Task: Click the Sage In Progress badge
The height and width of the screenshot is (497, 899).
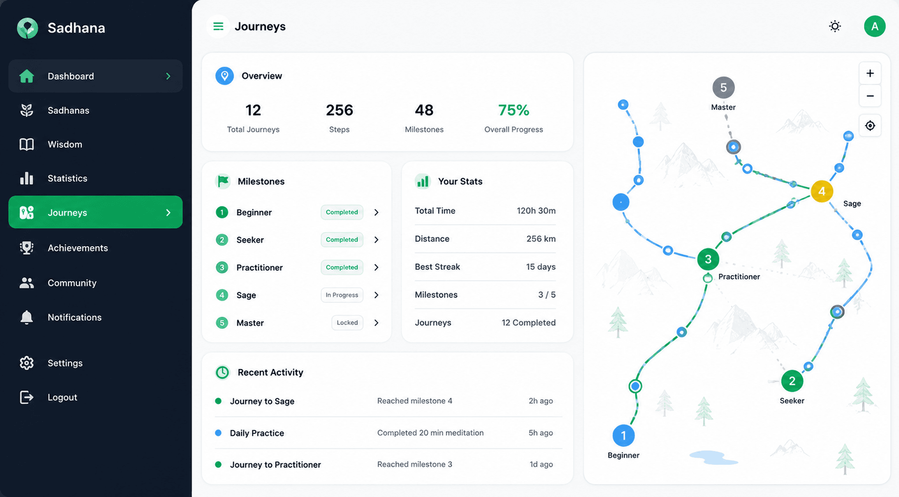Action: click(x=342, y=295)
